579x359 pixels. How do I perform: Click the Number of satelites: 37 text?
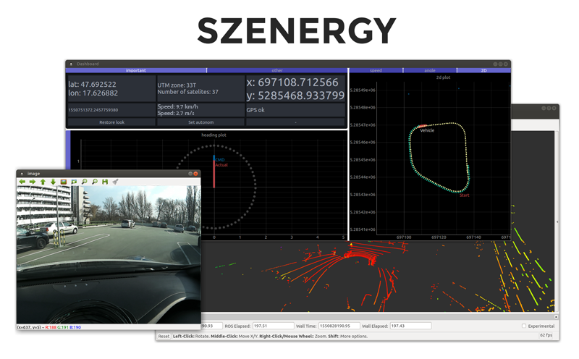(188, 92)
